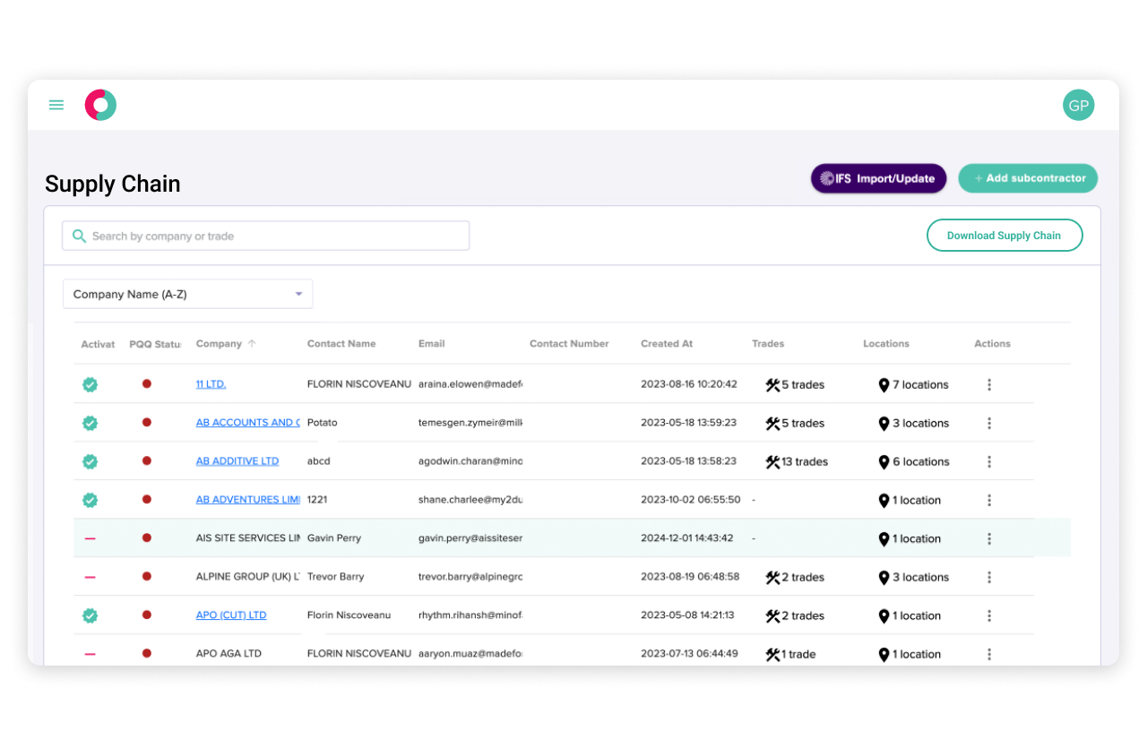1147x748 pixels.
Task: Click the company or trade search field
Action: [265, 235]
